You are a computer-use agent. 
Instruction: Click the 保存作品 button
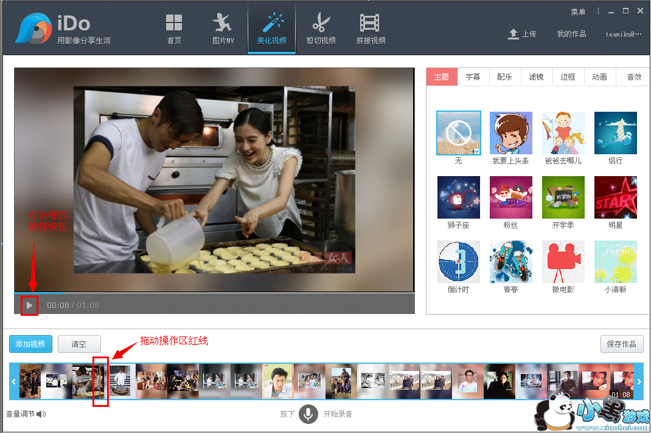pos(621,344)
